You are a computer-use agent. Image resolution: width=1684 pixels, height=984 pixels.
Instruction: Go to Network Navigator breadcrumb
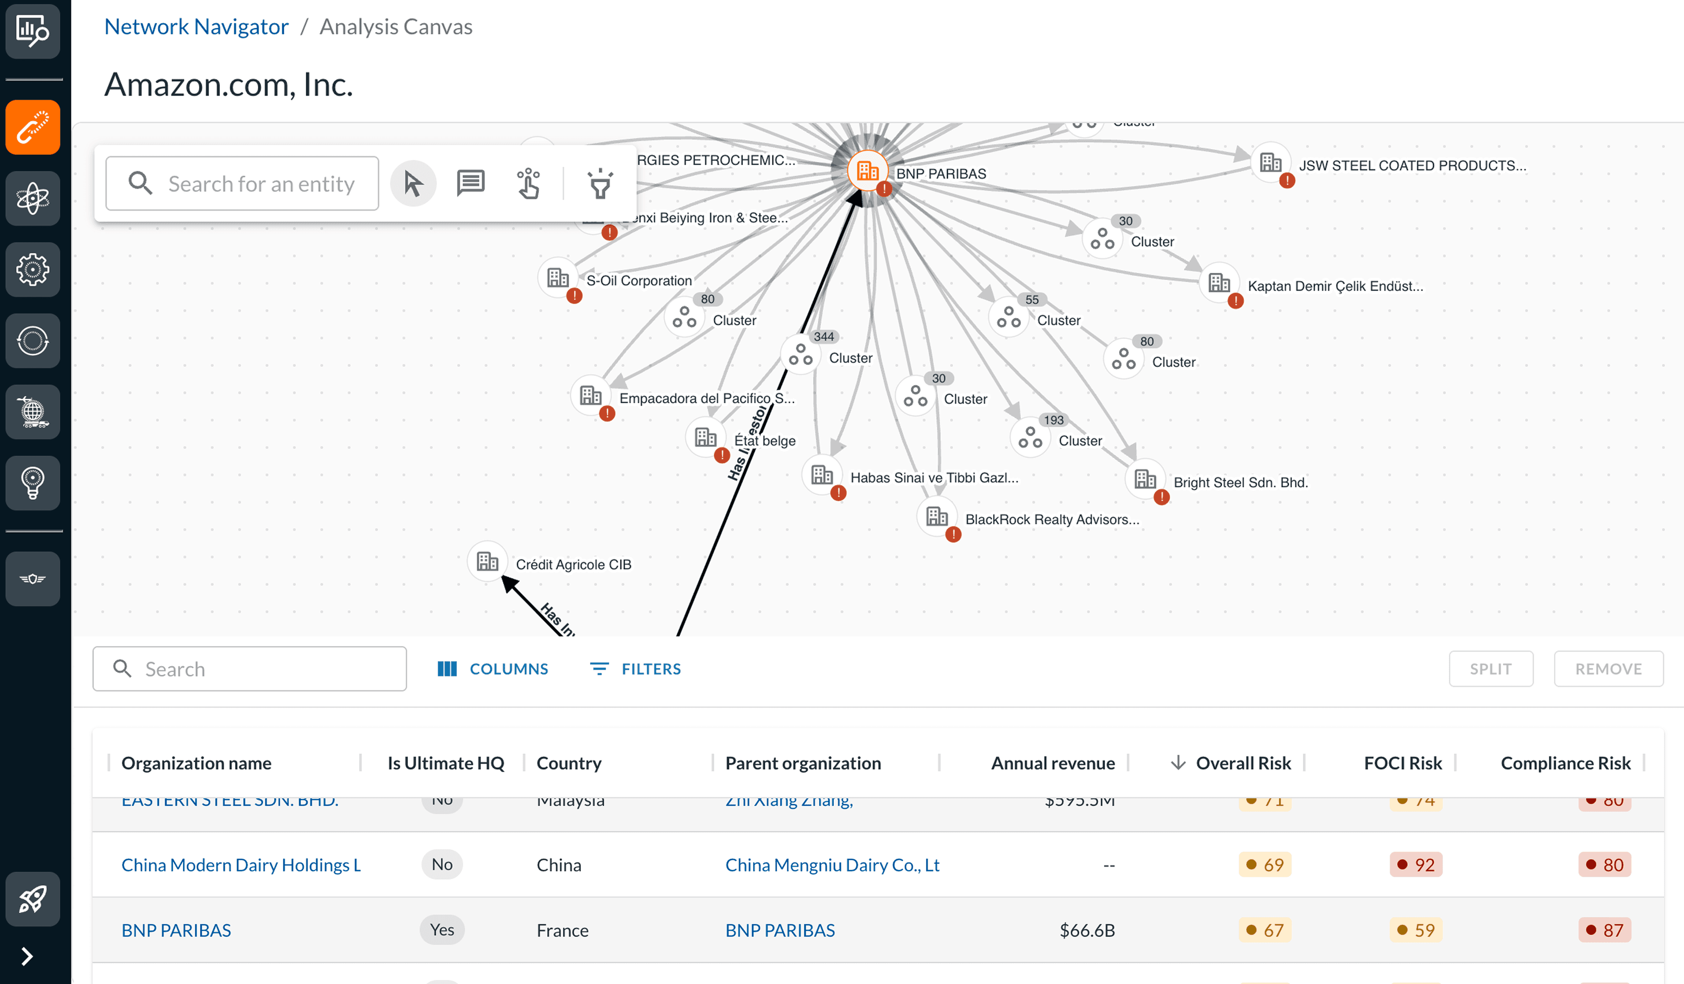point(196,27)
